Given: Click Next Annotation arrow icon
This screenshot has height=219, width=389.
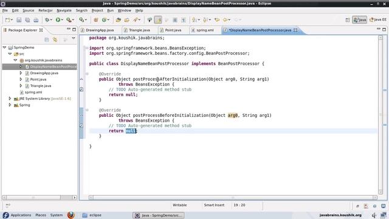Looking at the screenshot, I should pyautogui.click(x=194, y=20).
